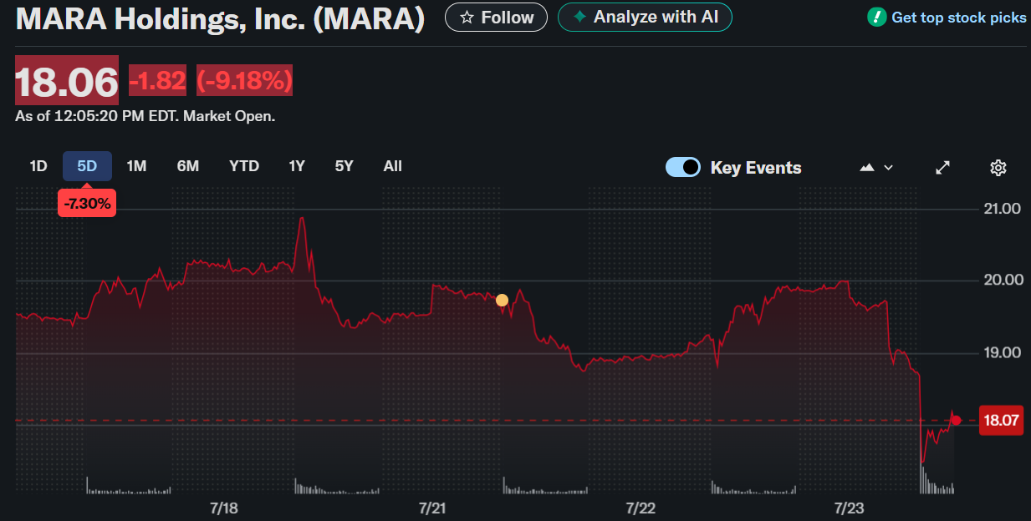Select the 5Y time range tab
This screenshot has width=1031, height=521.
345,166
